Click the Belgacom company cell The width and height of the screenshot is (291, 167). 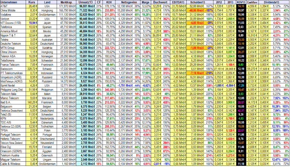[x=13, y=106]
